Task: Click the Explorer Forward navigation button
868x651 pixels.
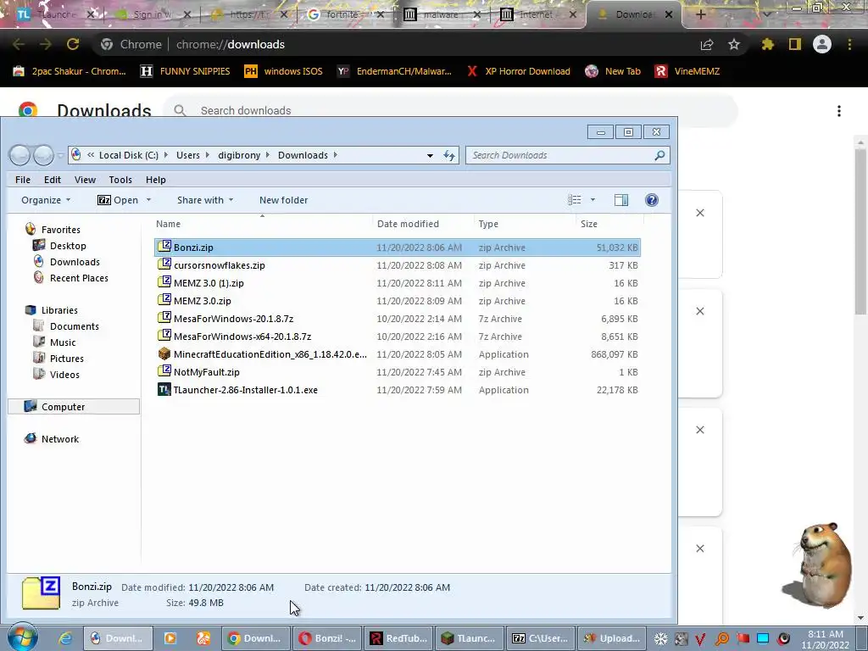Action: point(43,156)
